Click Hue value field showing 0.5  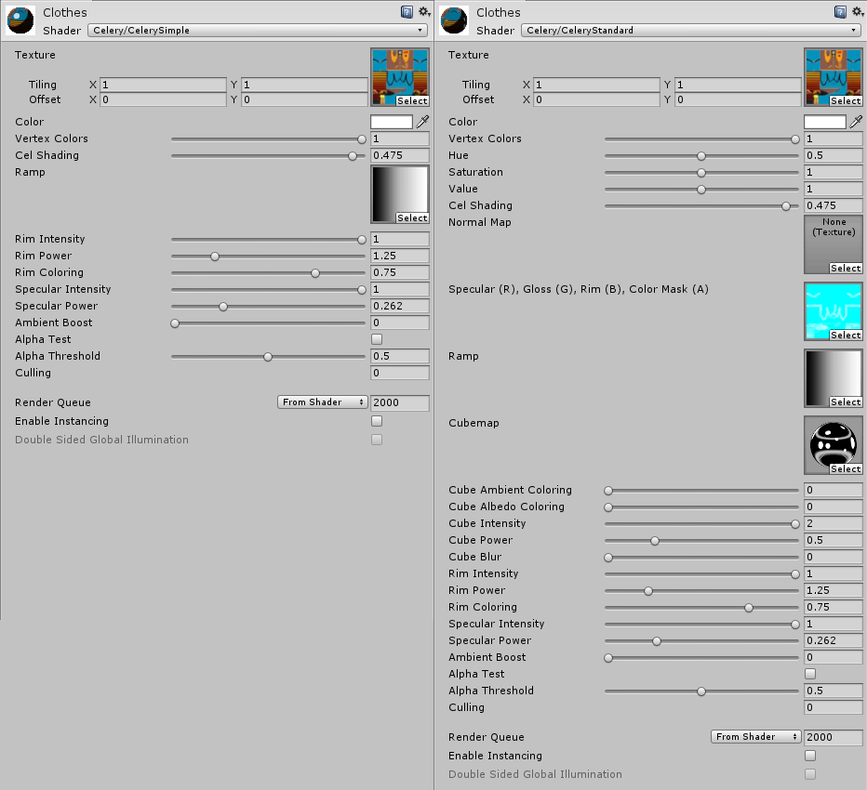pyautogui.click(x=834, y=155)
